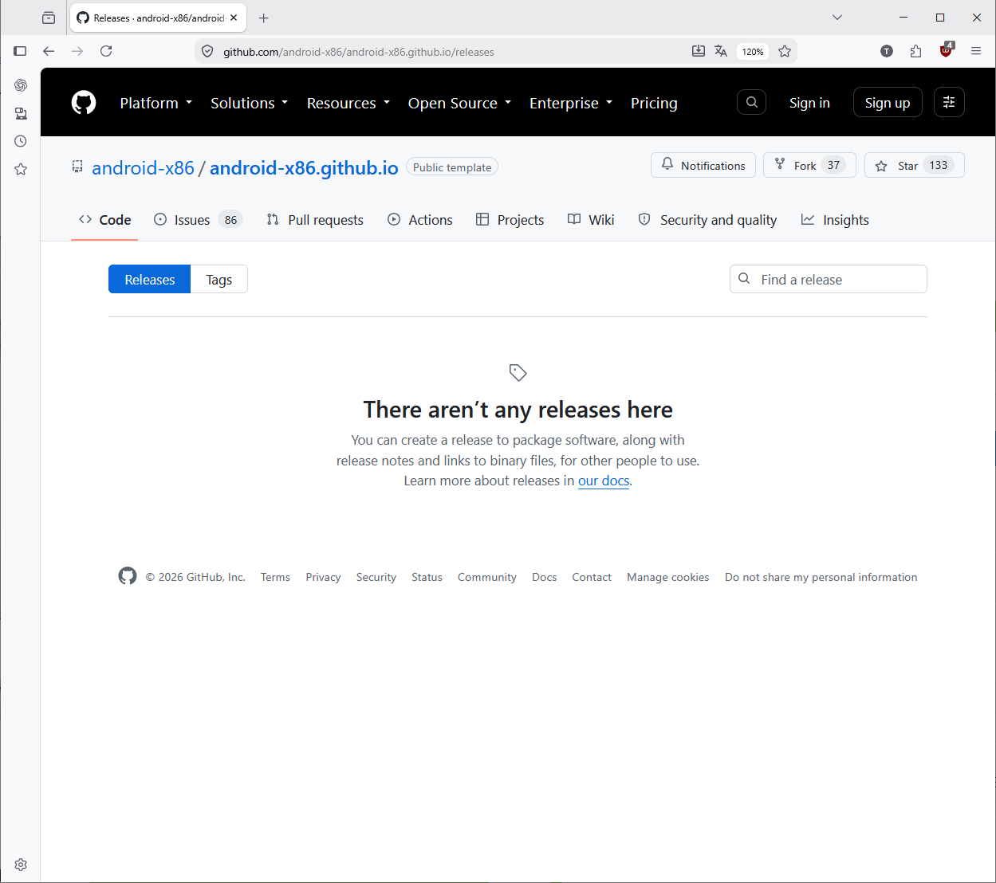The height and width of the screenshot is (883, 996).
Task: Open footer Terms link
Action: coord(275,577)
